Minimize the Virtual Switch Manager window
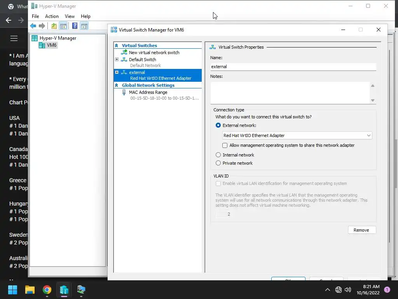 pos(343,30)
